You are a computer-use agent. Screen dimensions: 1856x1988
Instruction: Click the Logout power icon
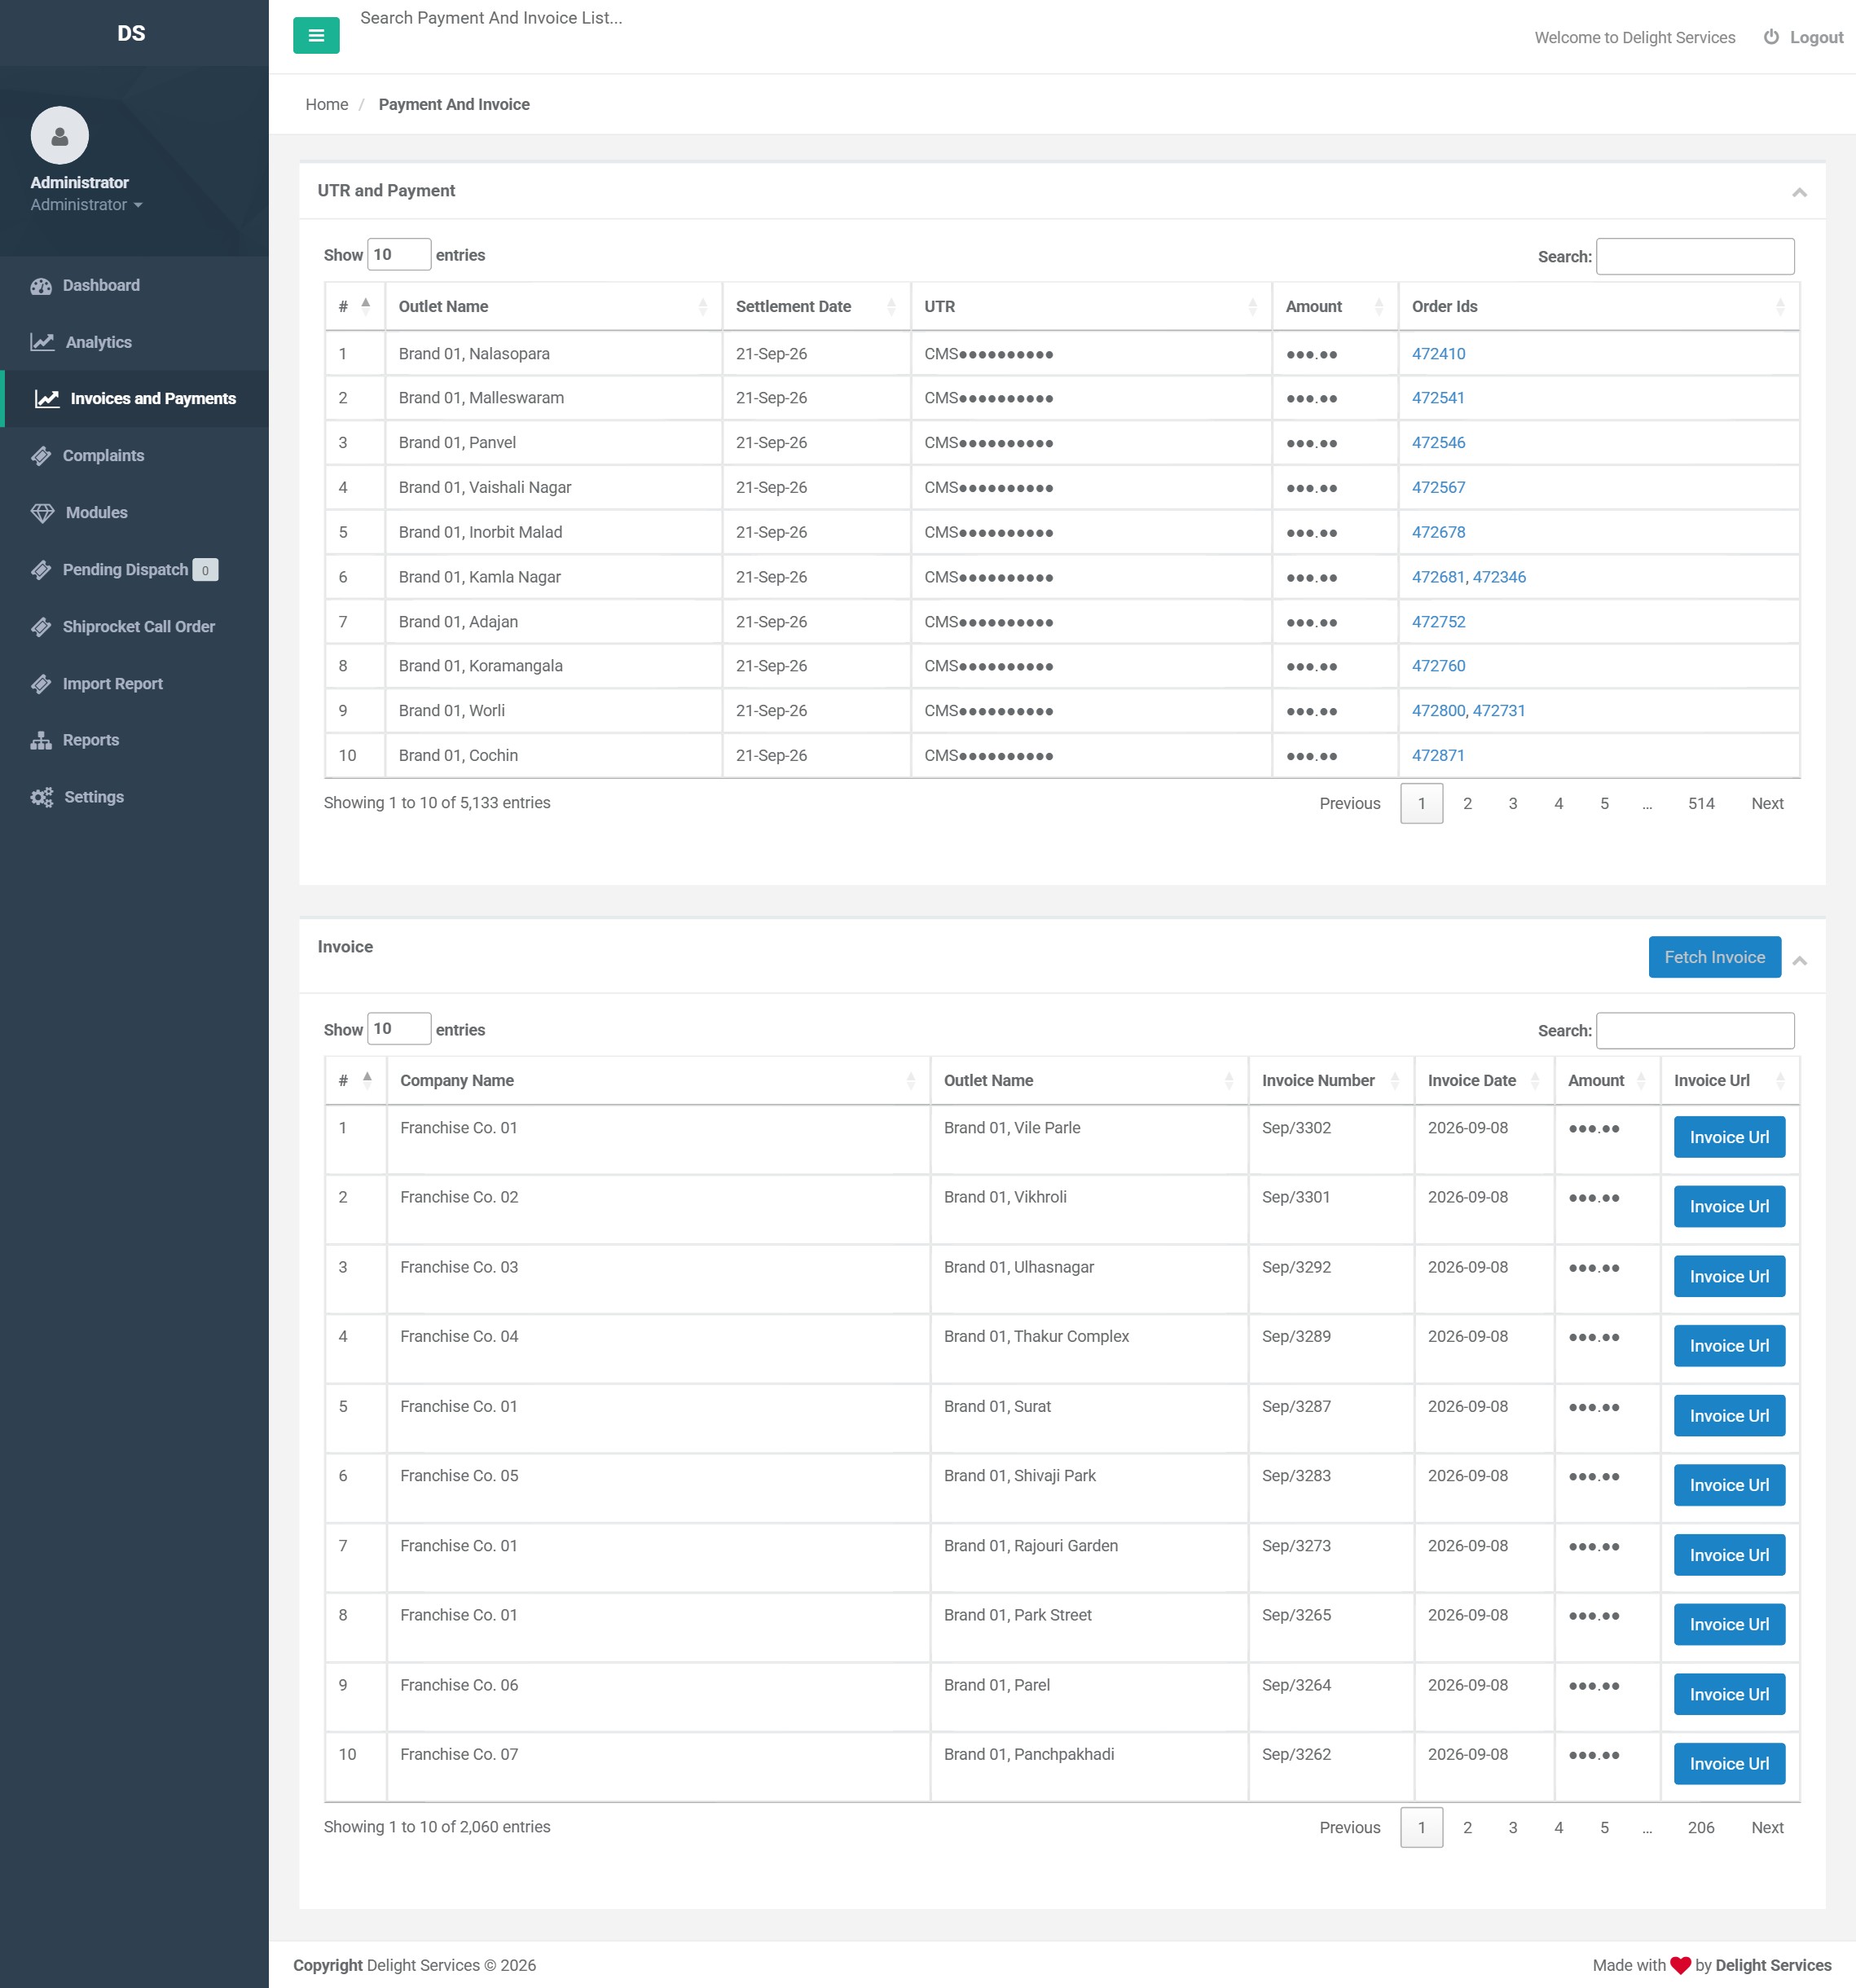[1771, 37]
